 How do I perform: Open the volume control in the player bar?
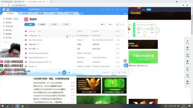pyautogui.click(x=112, y=72)
